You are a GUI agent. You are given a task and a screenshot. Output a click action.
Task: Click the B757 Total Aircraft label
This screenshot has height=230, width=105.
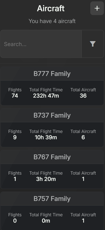coord(83,215)
